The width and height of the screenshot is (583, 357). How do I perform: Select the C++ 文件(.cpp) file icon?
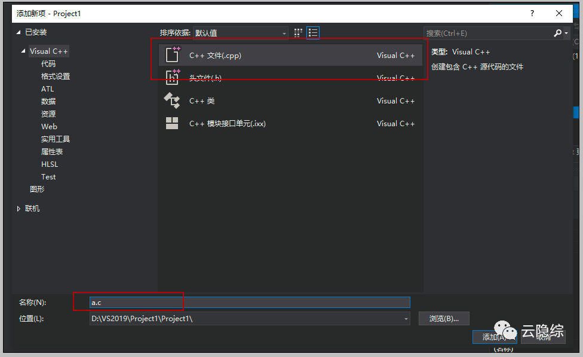[173, 55]
